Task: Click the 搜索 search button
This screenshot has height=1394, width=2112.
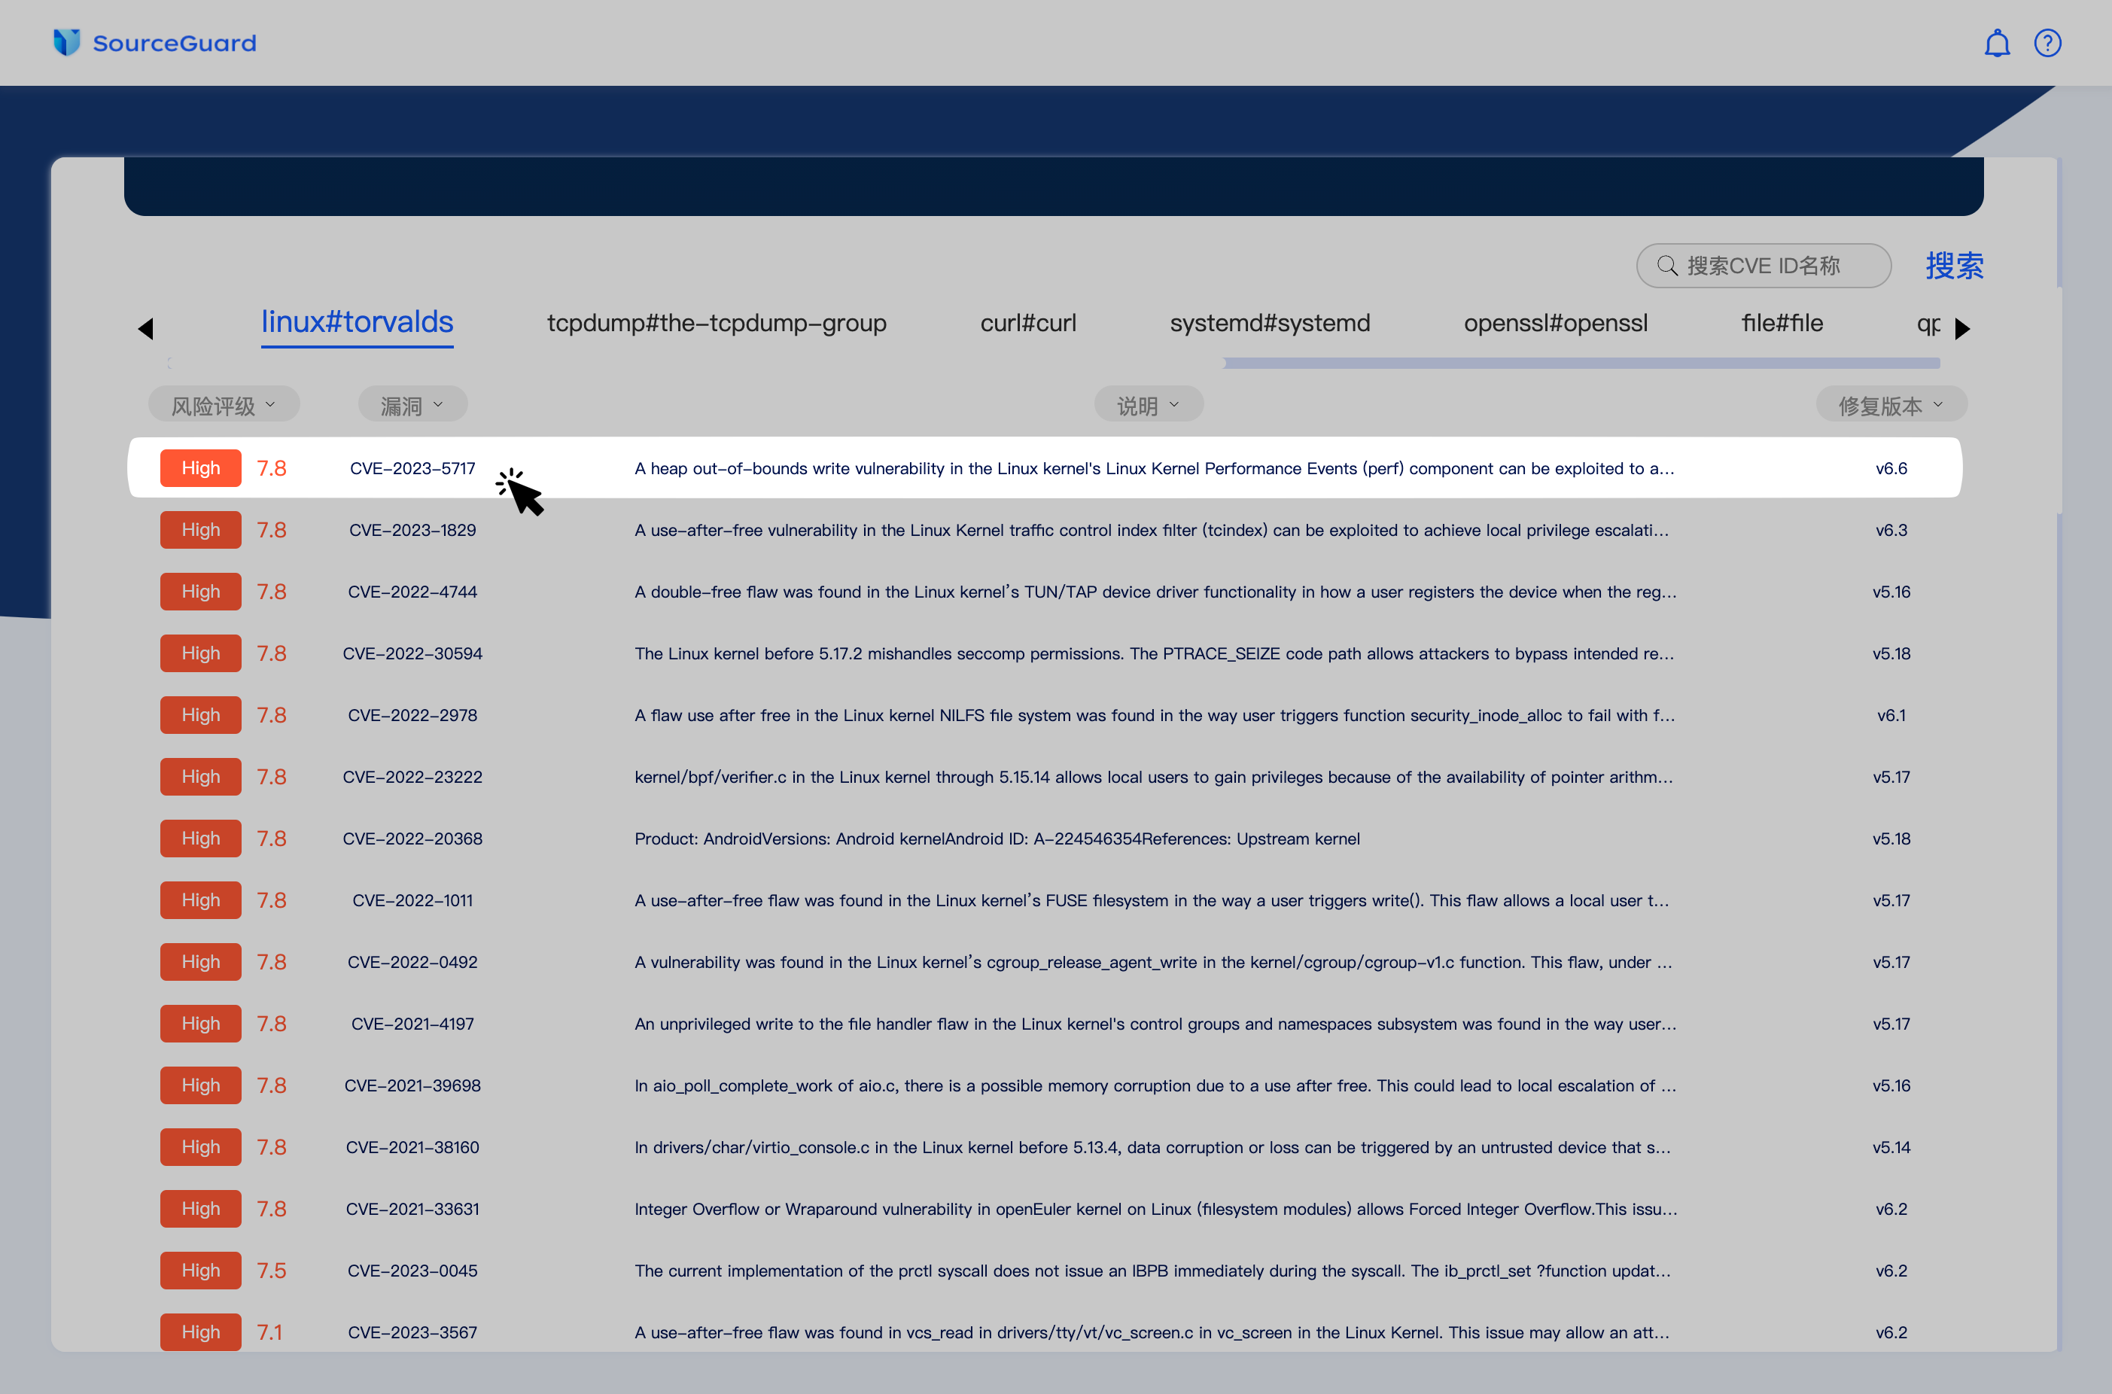Action: pos(1954,266)
